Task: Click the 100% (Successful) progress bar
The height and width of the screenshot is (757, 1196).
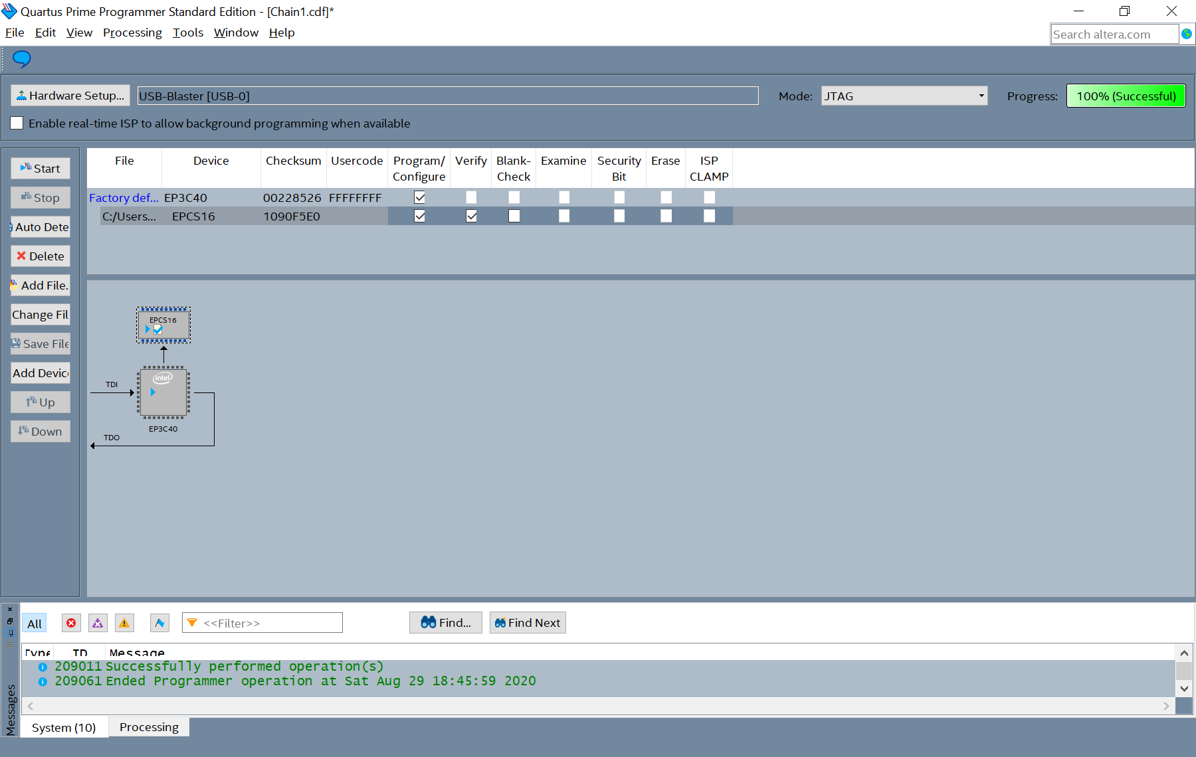Action: click(x=1126, y=96)
